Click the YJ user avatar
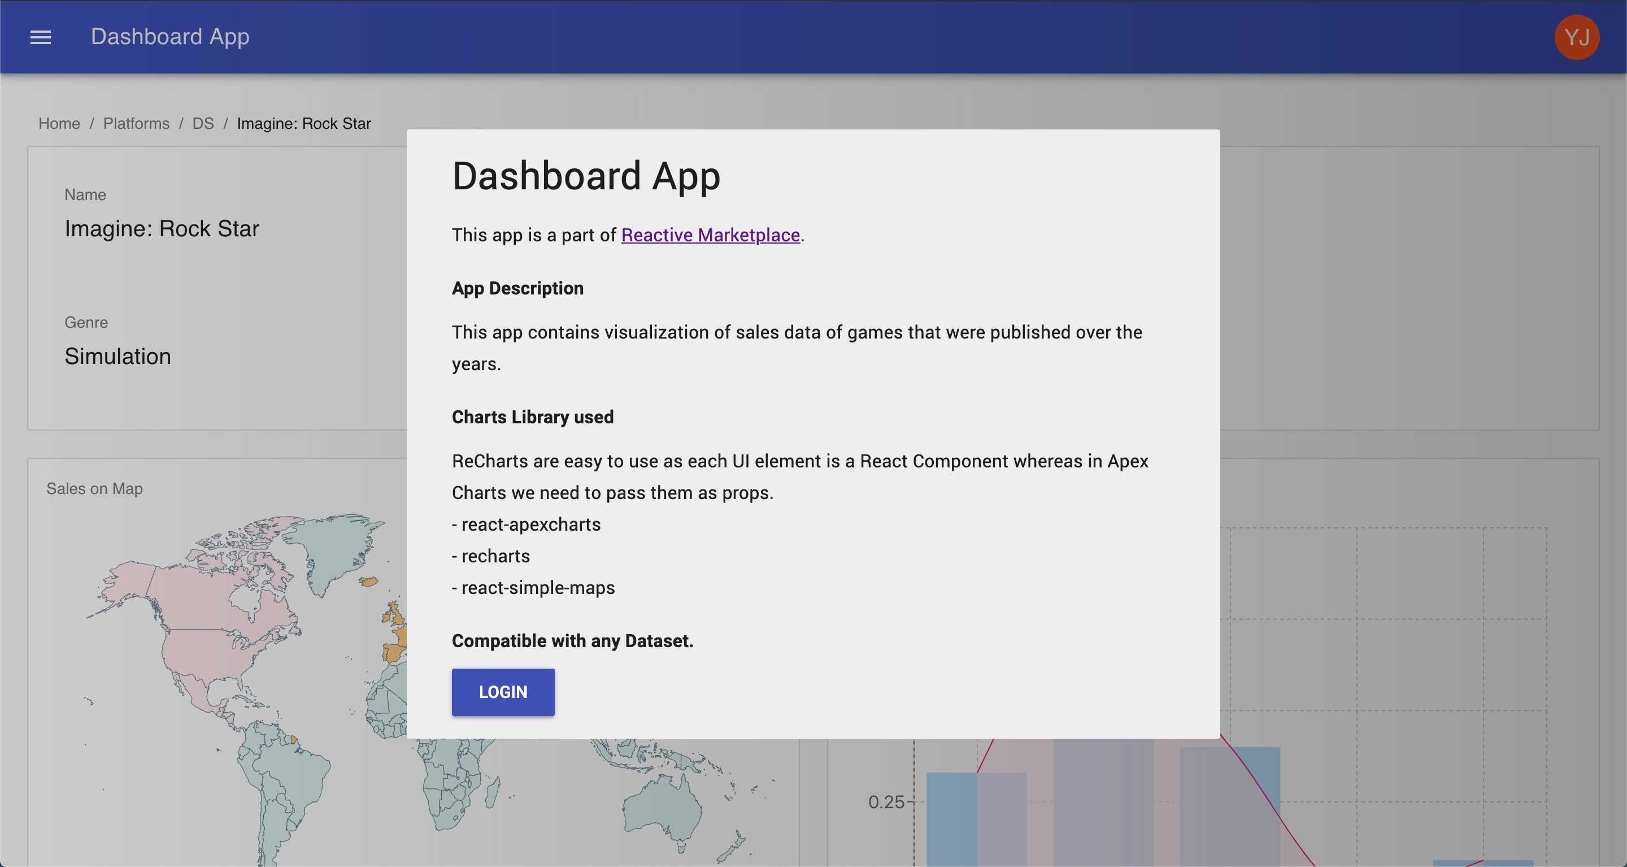Viewport: 1627px width, 867px height. click(1576, 37)
